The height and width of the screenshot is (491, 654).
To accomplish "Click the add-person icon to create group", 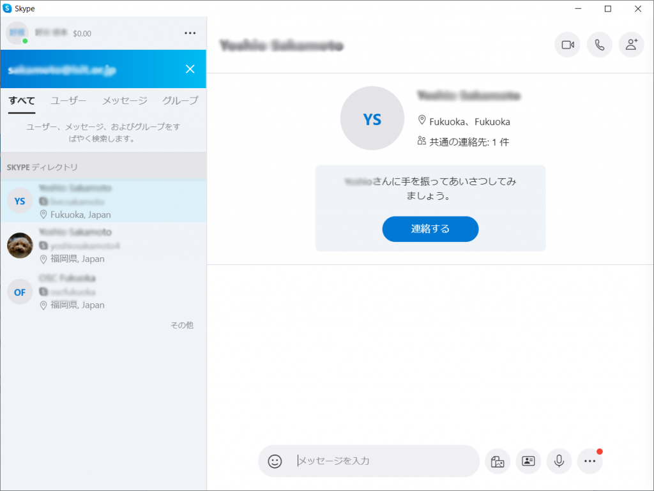I will 631,45.
